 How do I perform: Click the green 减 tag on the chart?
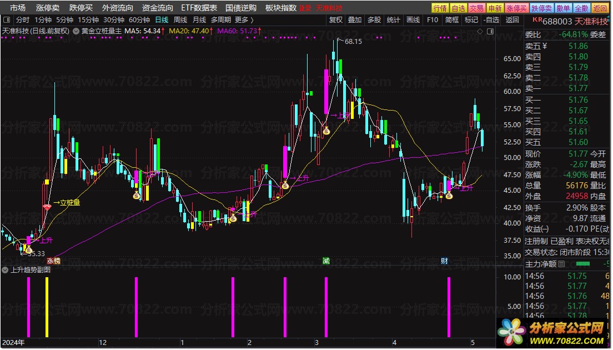pos(326,261)
